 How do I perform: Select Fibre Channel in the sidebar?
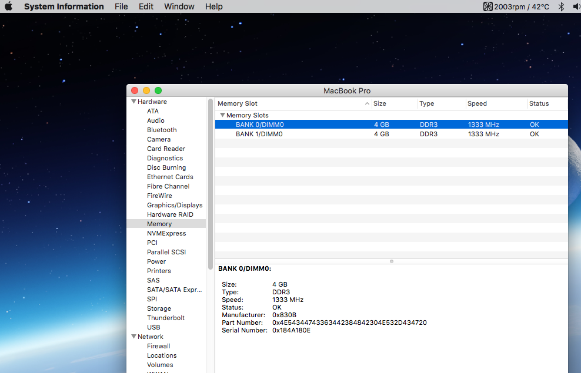168,186
